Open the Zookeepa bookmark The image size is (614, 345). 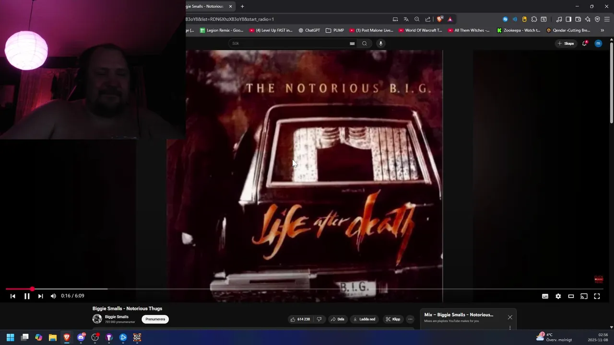pyautogui.click(x=519, y=30)
